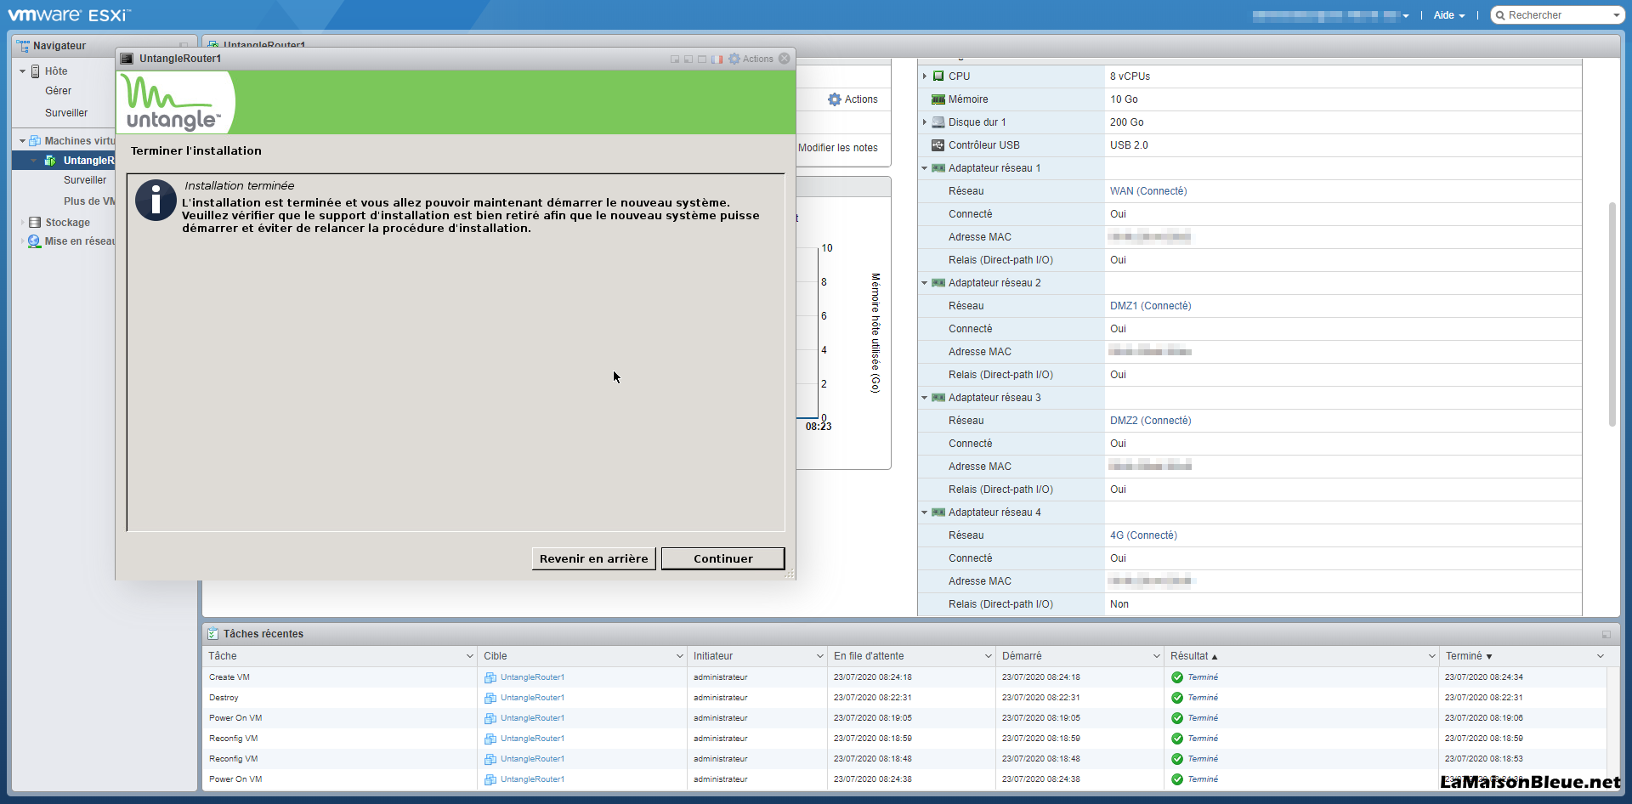This screenshot has height=804, width=1632.
Task: Click Modifier les notes link
Action: coord(838,148)
